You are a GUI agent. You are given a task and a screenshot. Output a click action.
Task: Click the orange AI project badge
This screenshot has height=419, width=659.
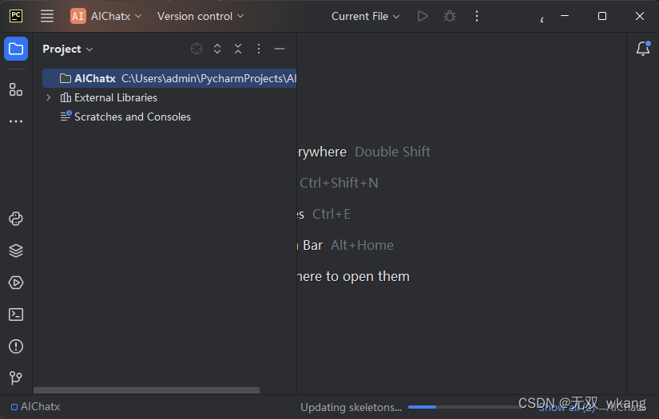click(x=77, y=17)
